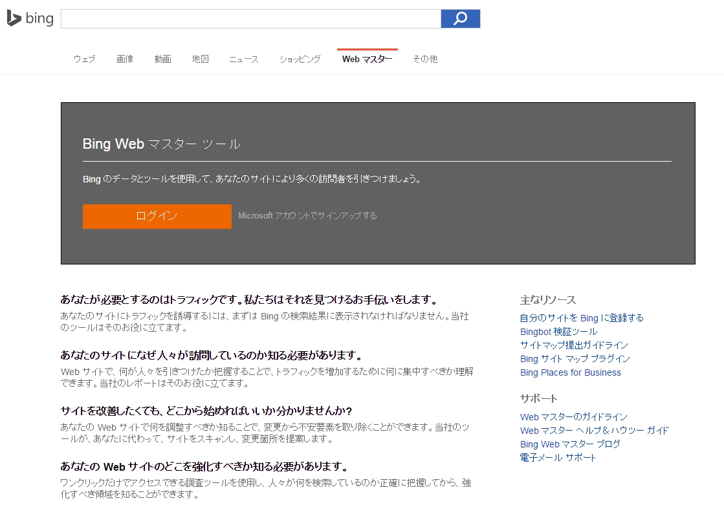Open 電子メール サポート link
This screenshot has width=724, height=527.
click(558, 458)
